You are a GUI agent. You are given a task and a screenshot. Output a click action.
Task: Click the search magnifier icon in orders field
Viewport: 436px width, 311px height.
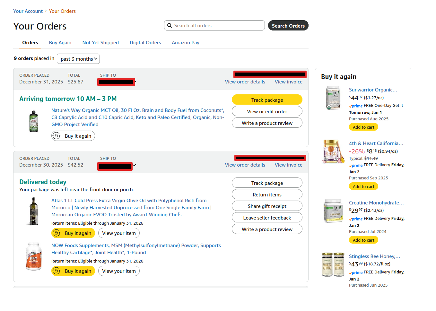coord(170,25)
